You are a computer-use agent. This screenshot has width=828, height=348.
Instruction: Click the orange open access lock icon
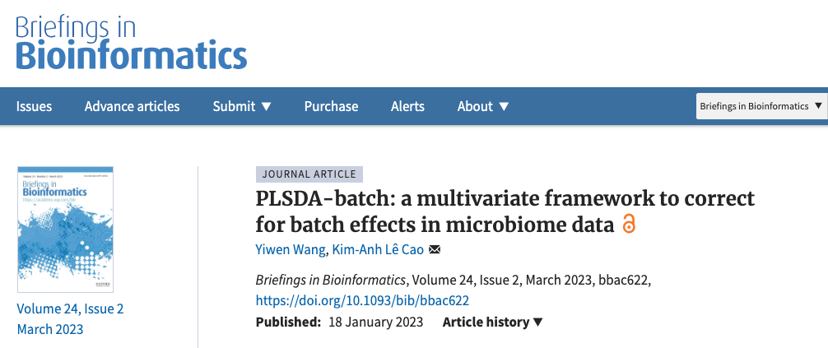(x=629, y=224)
